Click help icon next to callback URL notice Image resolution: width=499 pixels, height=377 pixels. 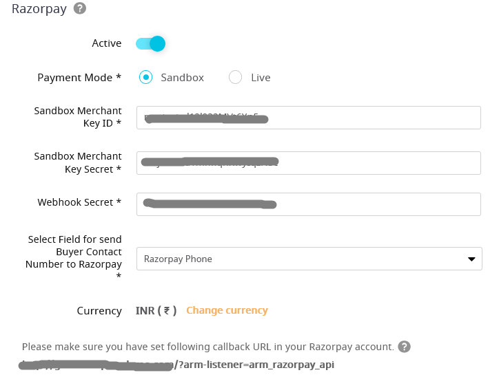[x=404, y=347]
